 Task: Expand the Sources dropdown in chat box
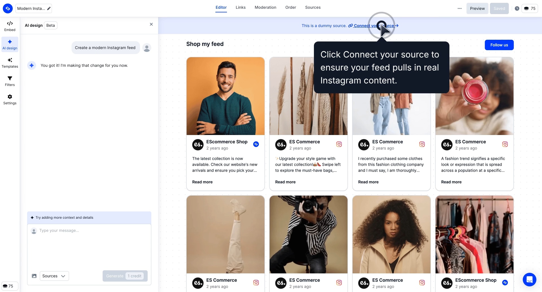(x=54, y=276)
